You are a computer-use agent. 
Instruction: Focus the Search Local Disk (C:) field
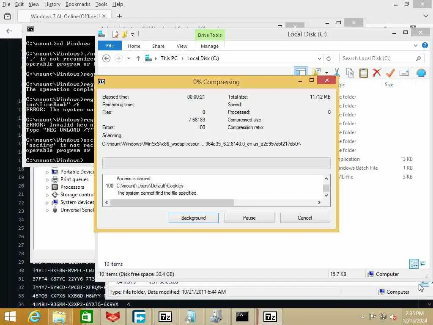click(381, 58)
